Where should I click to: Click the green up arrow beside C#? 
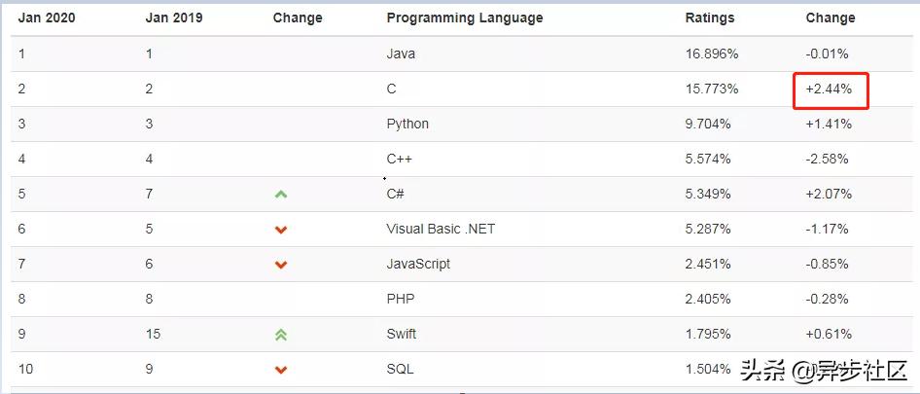pos(281,195)
